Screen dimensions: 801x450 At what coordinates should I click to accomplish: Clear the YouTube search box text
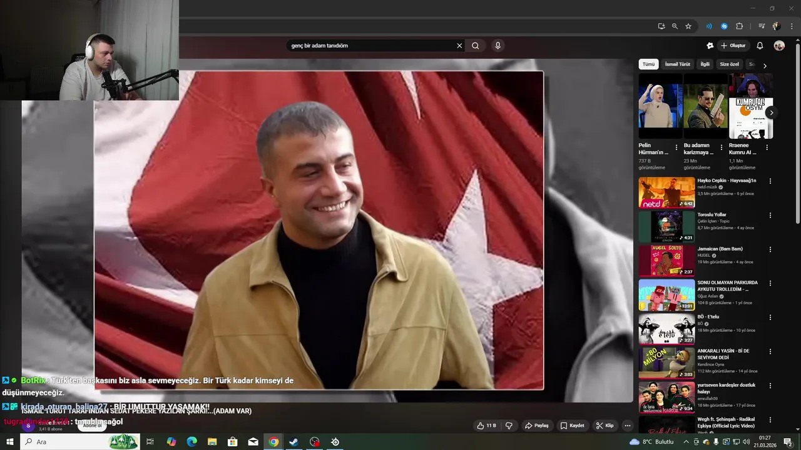[459, 46]
